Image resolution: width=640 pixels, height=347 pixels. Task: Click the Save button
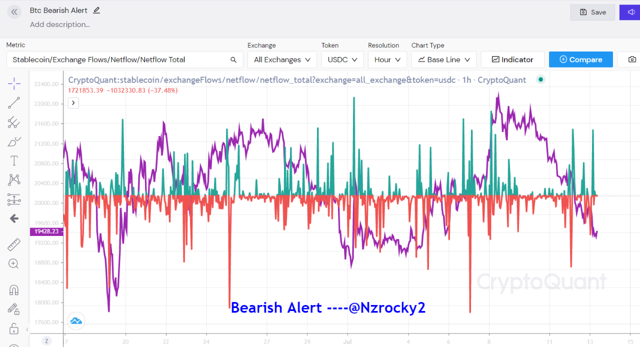tap(592, 12)
